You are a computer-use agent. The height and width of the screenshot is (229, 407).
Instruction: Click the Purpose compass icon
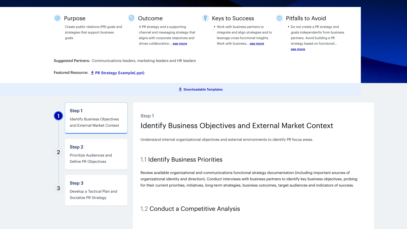pos(57,18)
